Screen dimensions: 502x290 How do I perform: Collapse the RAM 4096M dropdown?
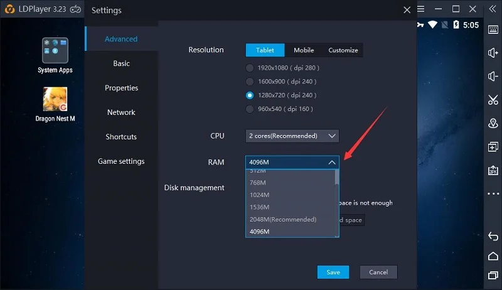[x=292, y=163]
